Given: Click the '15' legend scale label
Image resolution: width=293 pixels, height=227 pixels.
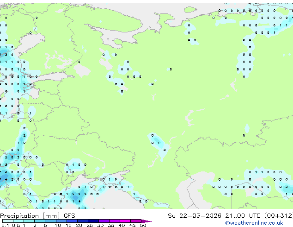Looking at the screenshot, I should click(x=68, y=225).
